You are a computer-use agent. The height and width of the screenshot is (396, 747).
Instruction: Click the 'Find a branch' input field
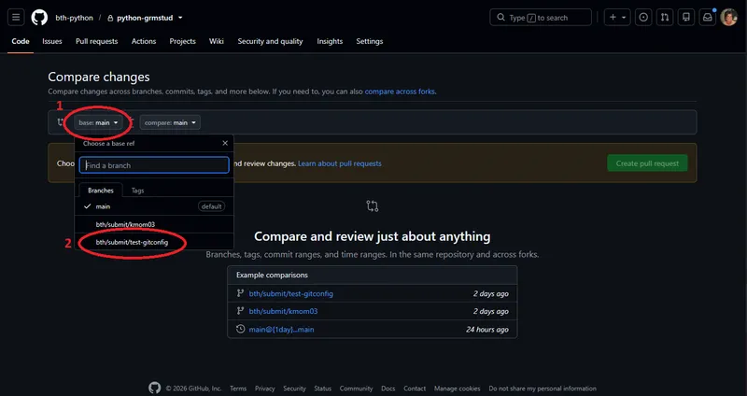point(154,165)
